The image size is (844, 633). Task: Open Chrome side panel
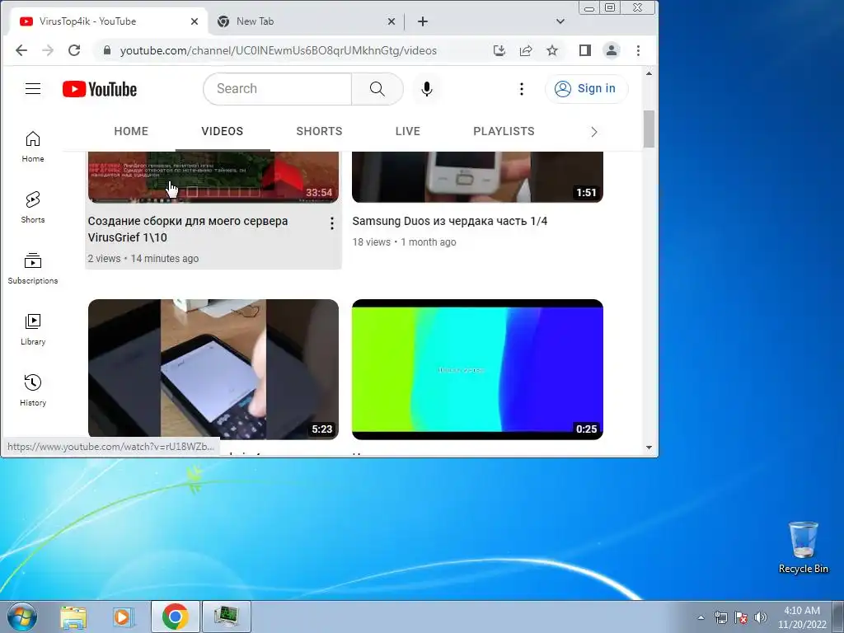pos(585,50)
